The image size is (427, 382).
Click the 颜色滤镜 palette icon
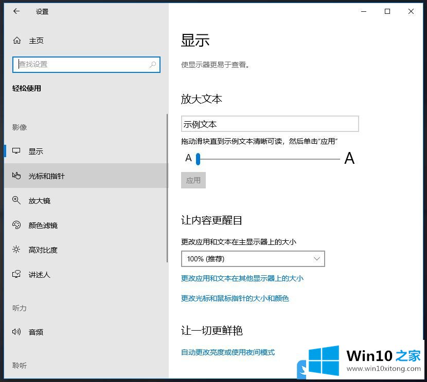(x=16, y=225)
